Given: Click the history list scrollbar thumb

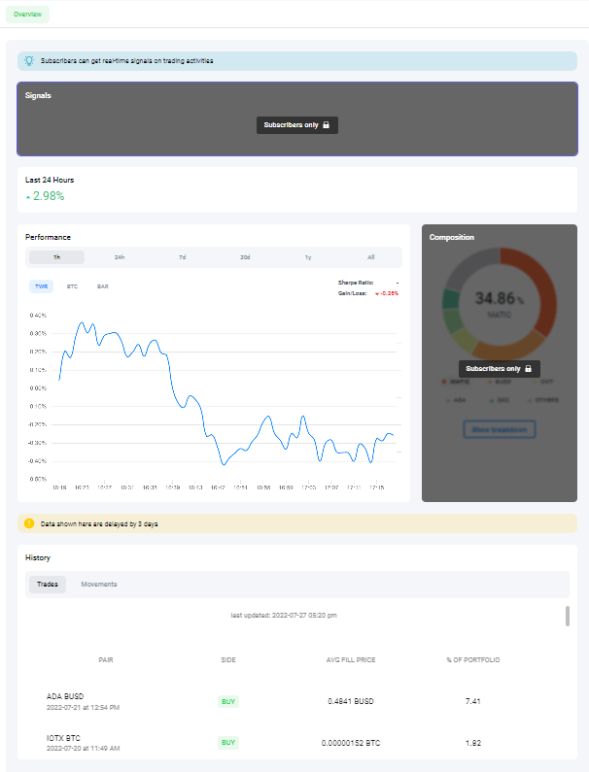Looking at the screenshot, I should (x=568, y=616).
